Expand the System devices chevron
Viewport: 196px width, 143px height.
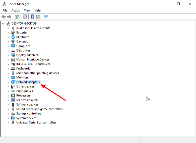8,118
